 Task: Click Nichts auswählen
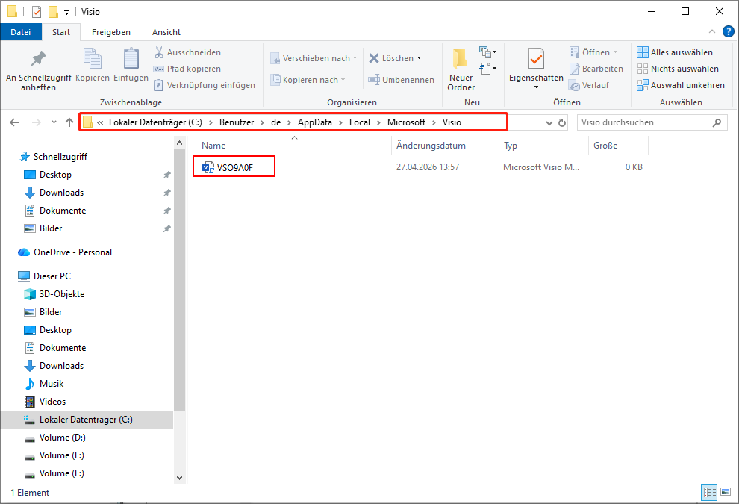tap(678, 69)
